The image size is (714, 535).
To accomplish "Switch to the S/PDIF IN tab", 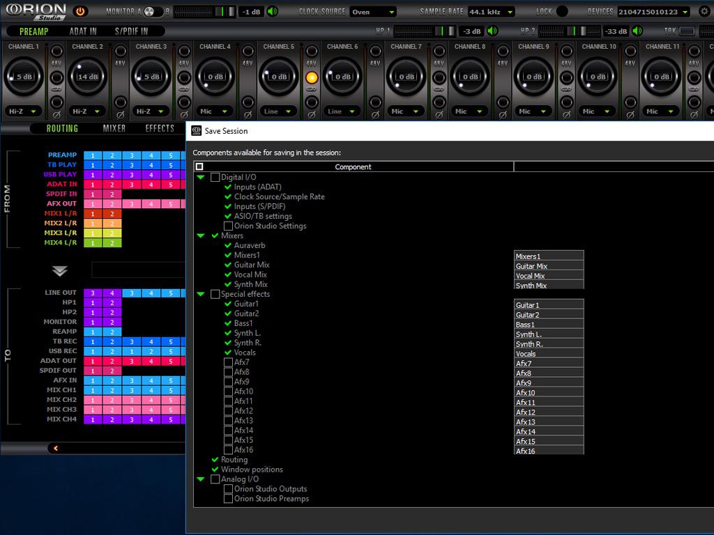I will (x=131, y=31).
